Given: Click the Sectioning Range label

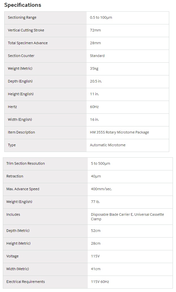Looking at the screenshot, I should (22, 18).
